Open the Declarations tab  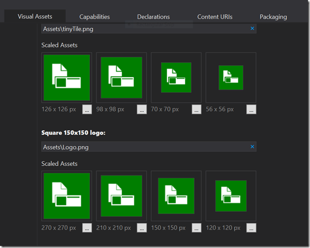153,17
